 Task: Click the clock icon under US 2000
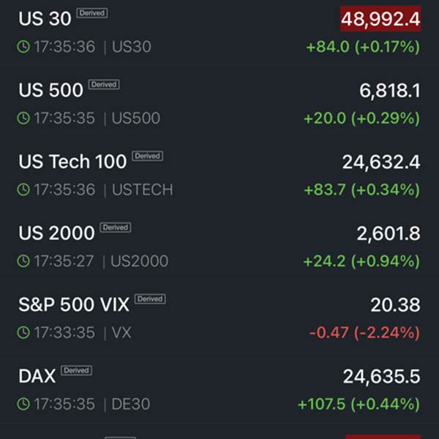(23, 261)
